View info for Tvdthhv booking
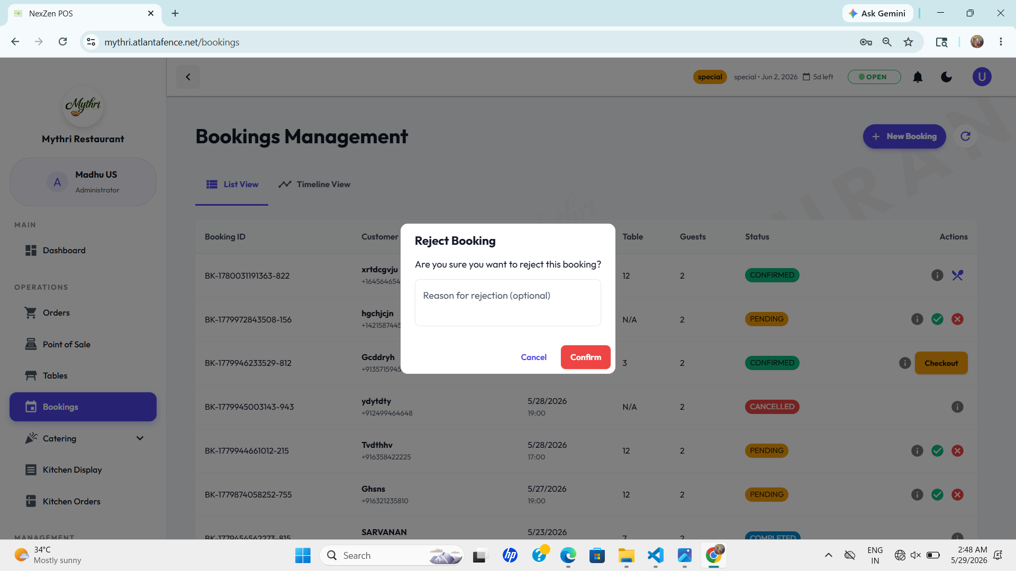1016x571 pixels. 917,451
